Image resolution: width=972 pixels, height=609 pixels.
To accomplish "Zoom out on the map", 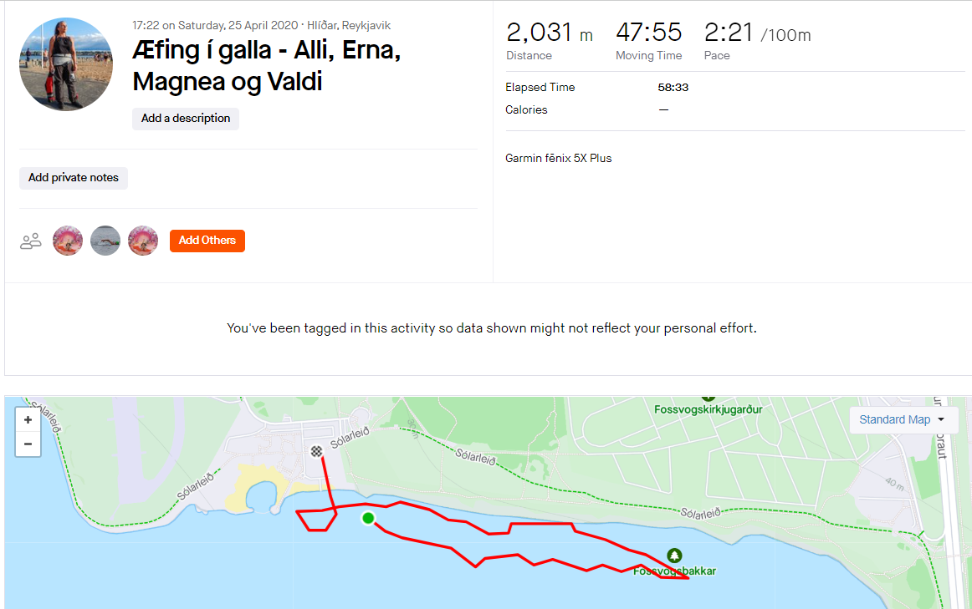I will point(28,444).
